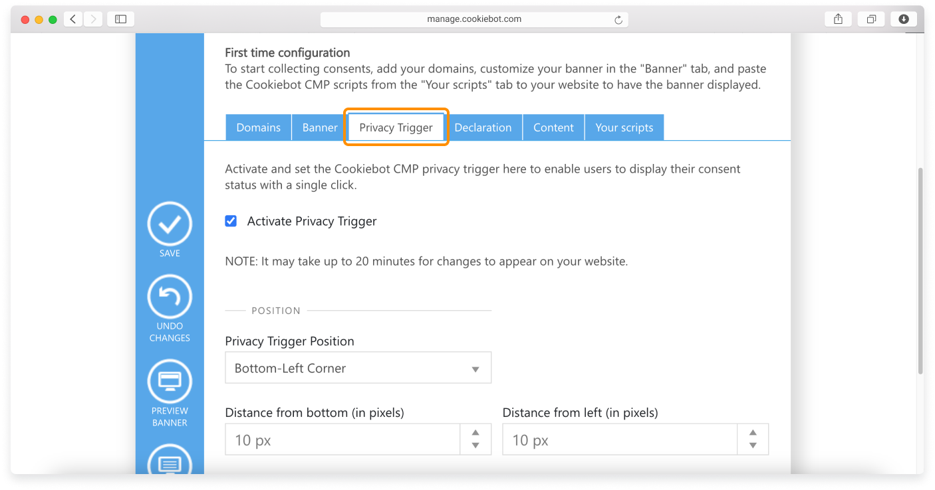Click the Undo Changes arrow icon

point(170,297)
